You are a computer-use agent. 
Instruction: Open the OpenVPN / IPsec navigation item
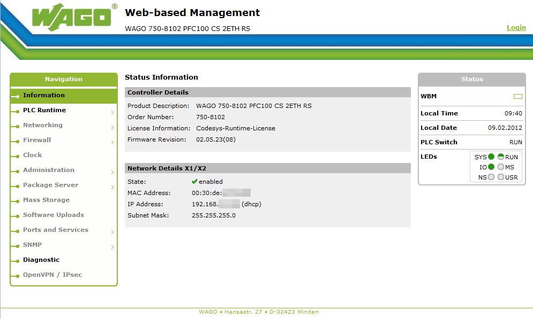coord(52,275)
